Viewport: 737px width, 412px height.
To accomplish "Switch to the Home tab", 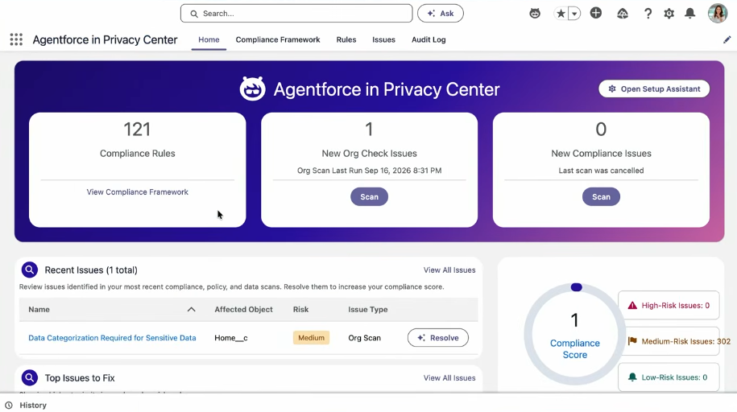I will 209,40.
